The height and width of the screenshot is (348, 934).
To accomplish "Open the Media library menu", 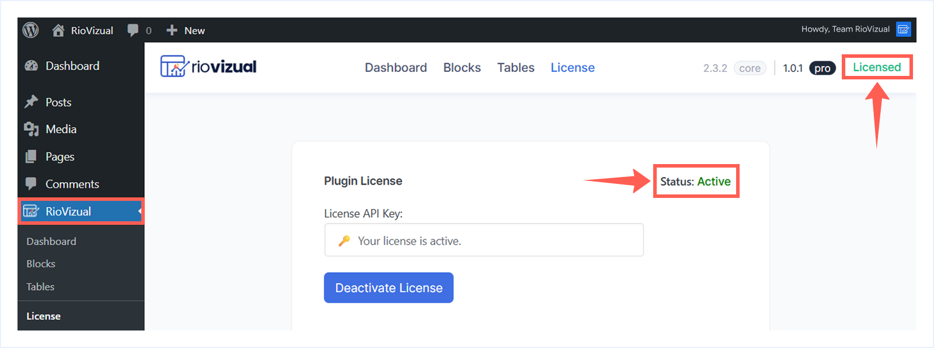I will 61,129.
